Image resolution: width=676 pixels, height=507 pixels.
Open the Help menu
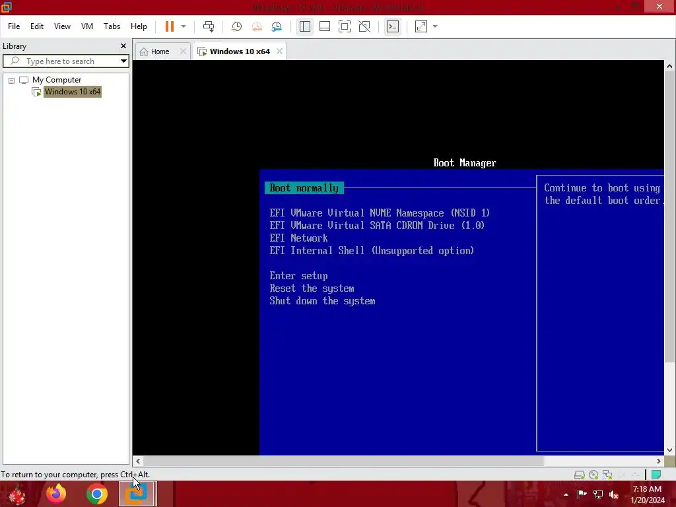pos(139,26)
